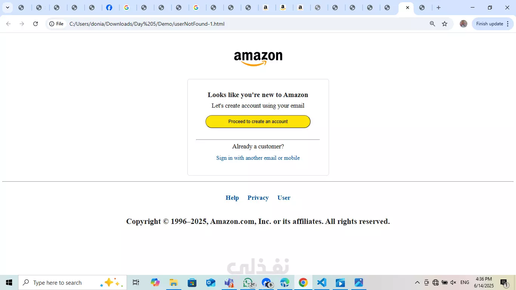Mute toggle the taskbar volume icon
The height and width of the screenshot is (290, 516).
[453, 282]
